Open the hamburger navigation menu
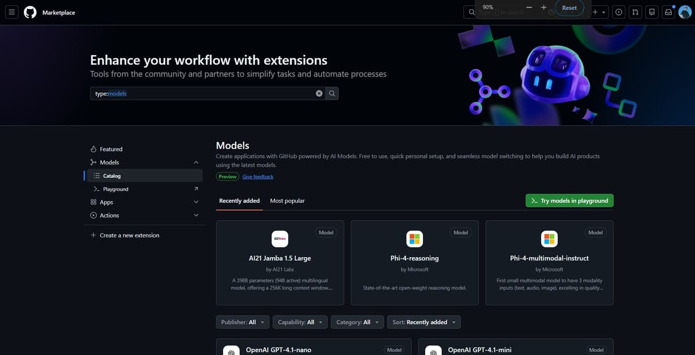Viewport: 695px width, 355px height. tap(12, 12)
